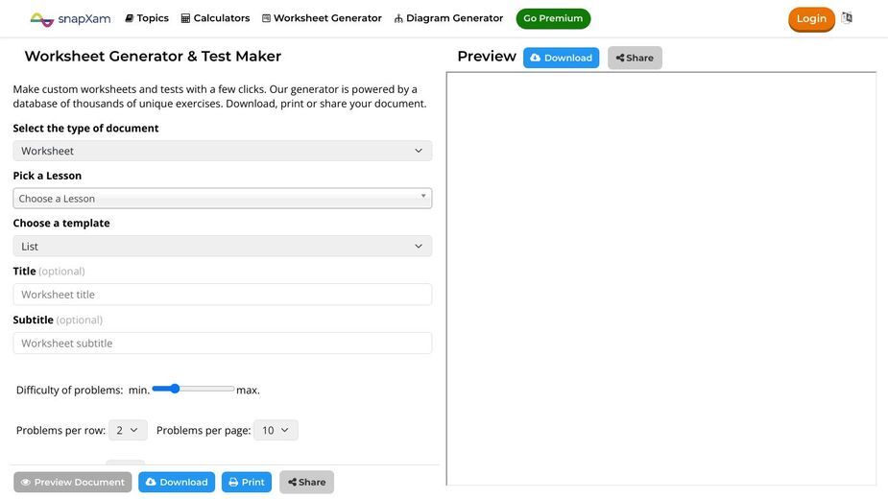Open the Problems per page dropdown

[x=276, y=431]
